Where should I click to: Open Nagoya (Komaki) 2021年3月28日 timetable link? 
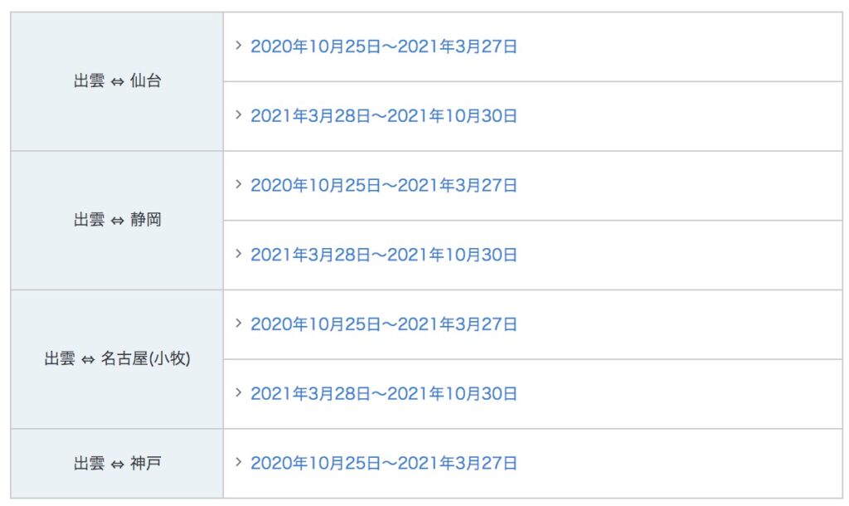coord(384,393)
